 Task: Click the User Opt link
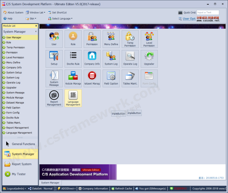tap(189, 19)
